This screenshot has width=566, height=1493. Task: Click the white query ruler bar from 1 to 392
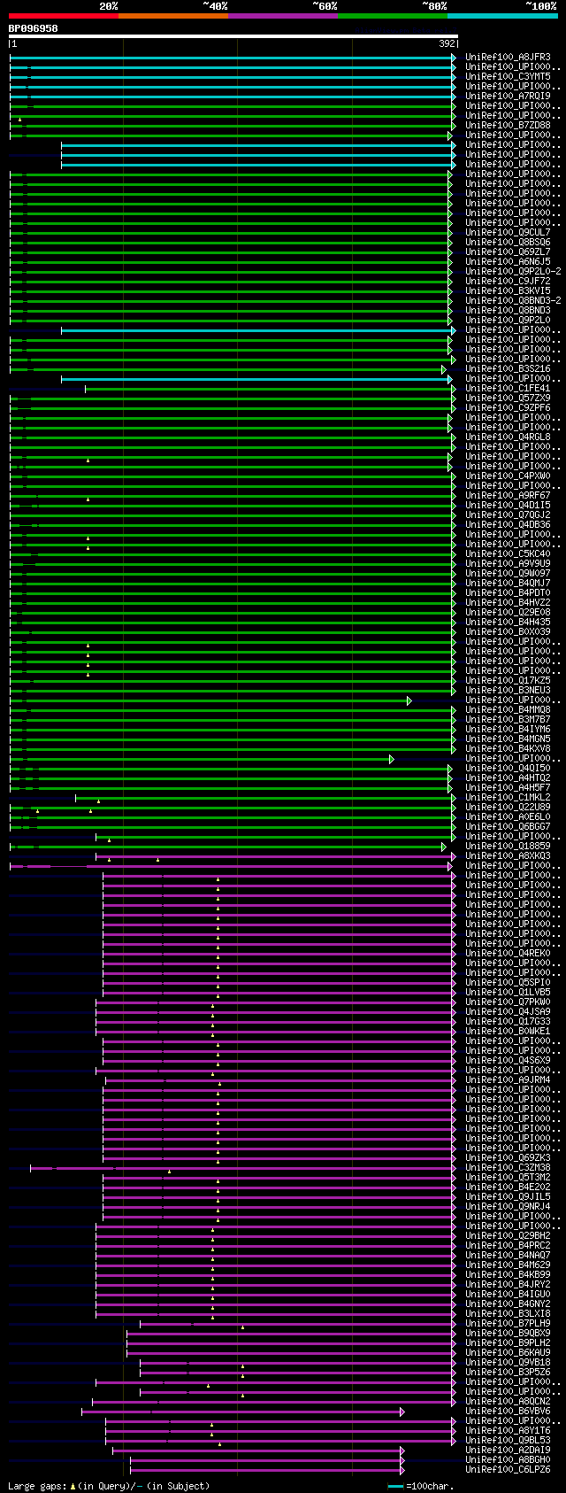point(233,36)
